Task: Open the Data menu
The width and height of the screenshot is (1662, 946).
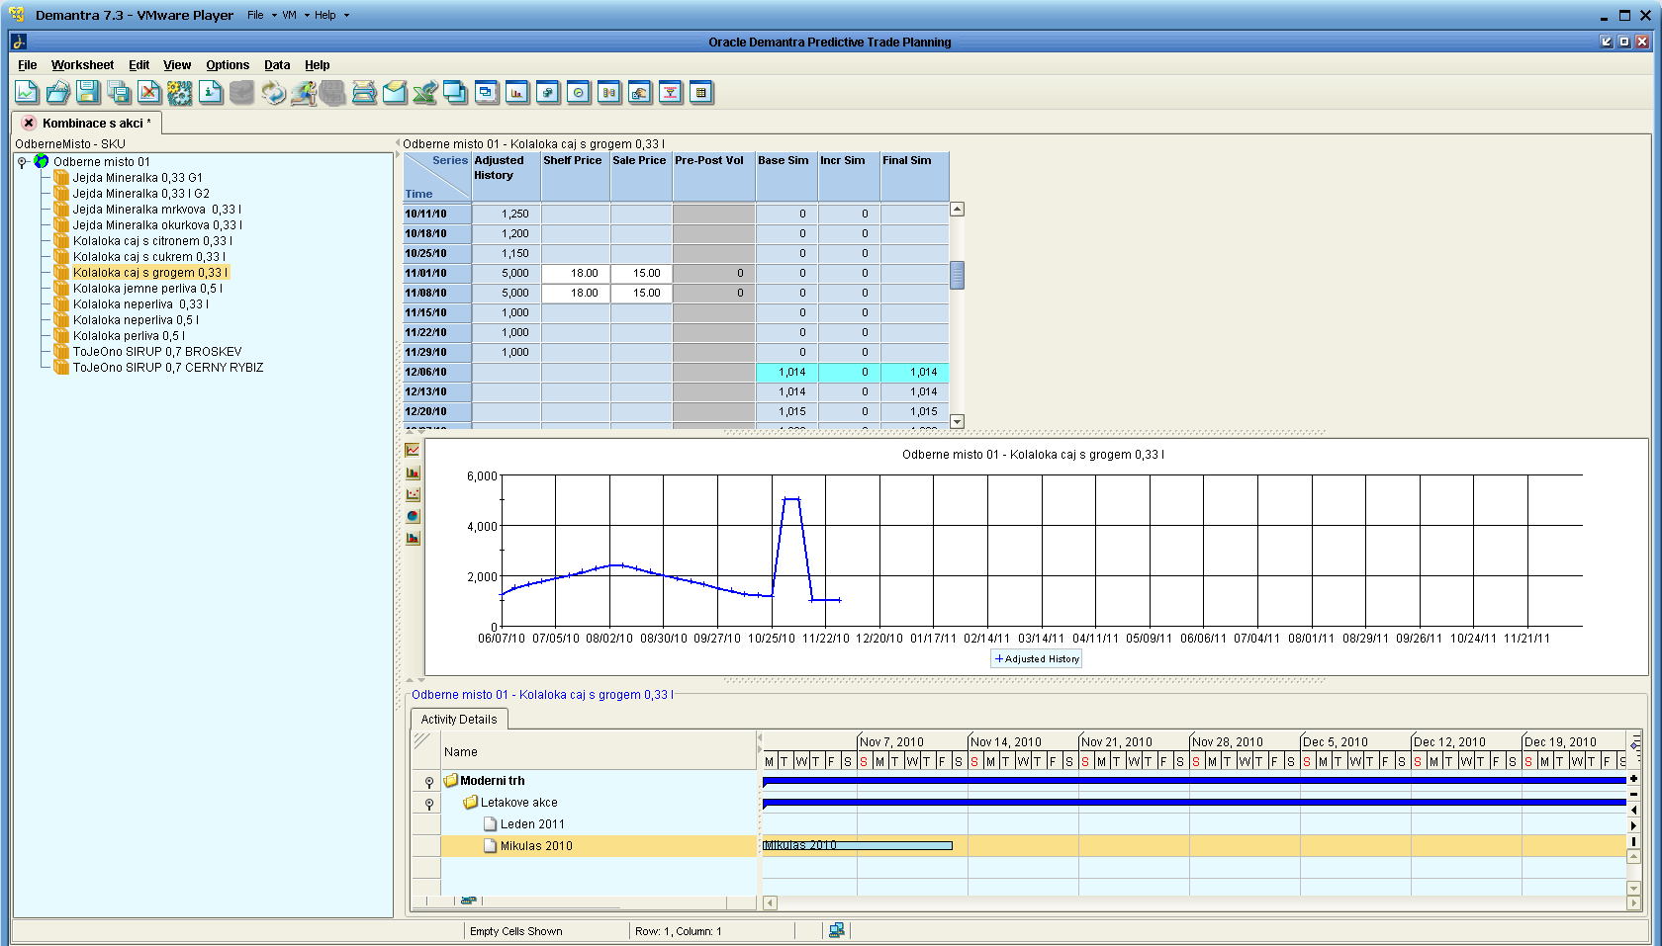Action: tap(277, 65)
